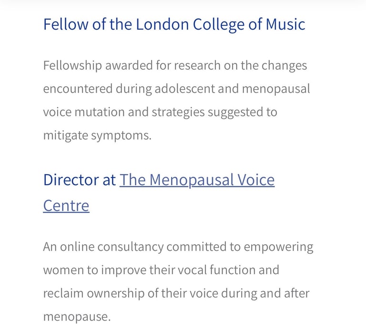Click the word "Fellowship" in first paragraph
Image resolution: width=366 pixels, height=331 pixels.
[x=72, y=65]
